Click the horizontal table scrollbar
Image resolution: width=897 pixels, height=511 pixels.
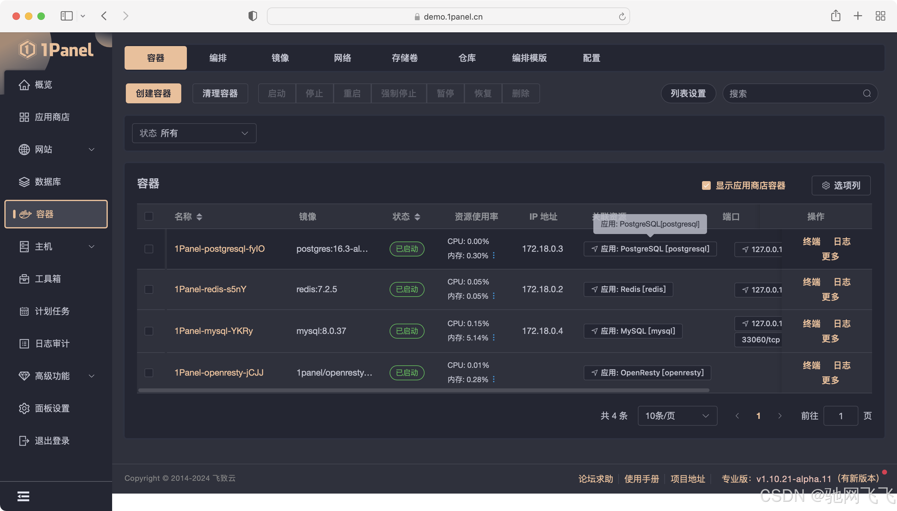424,390
